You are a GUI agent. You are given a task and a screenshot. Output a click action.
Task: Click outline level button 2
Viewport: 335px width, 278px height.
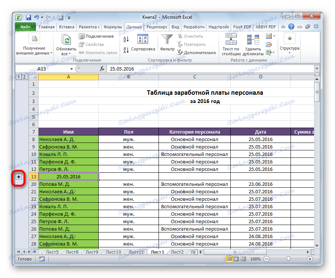point(24,77)
